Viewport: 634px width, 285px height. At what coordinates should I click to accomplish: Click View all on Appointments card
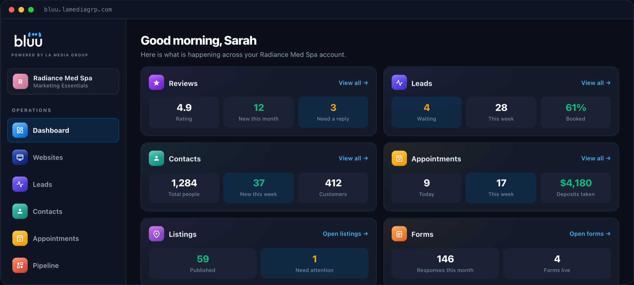596,158
